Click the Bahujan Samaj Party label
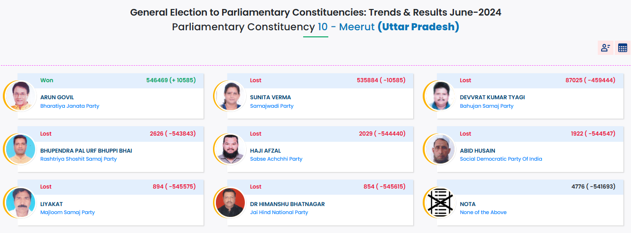The image size is (631, 233). click(486, 106)
